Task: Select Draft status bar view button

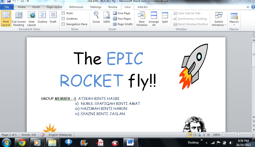Action: tap(208, 135)
